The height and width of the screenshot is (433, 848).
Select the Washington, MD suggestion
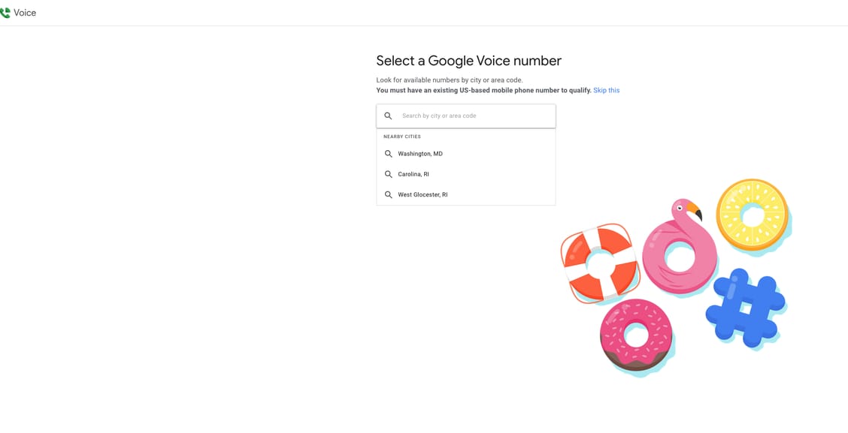click(420, 154)
